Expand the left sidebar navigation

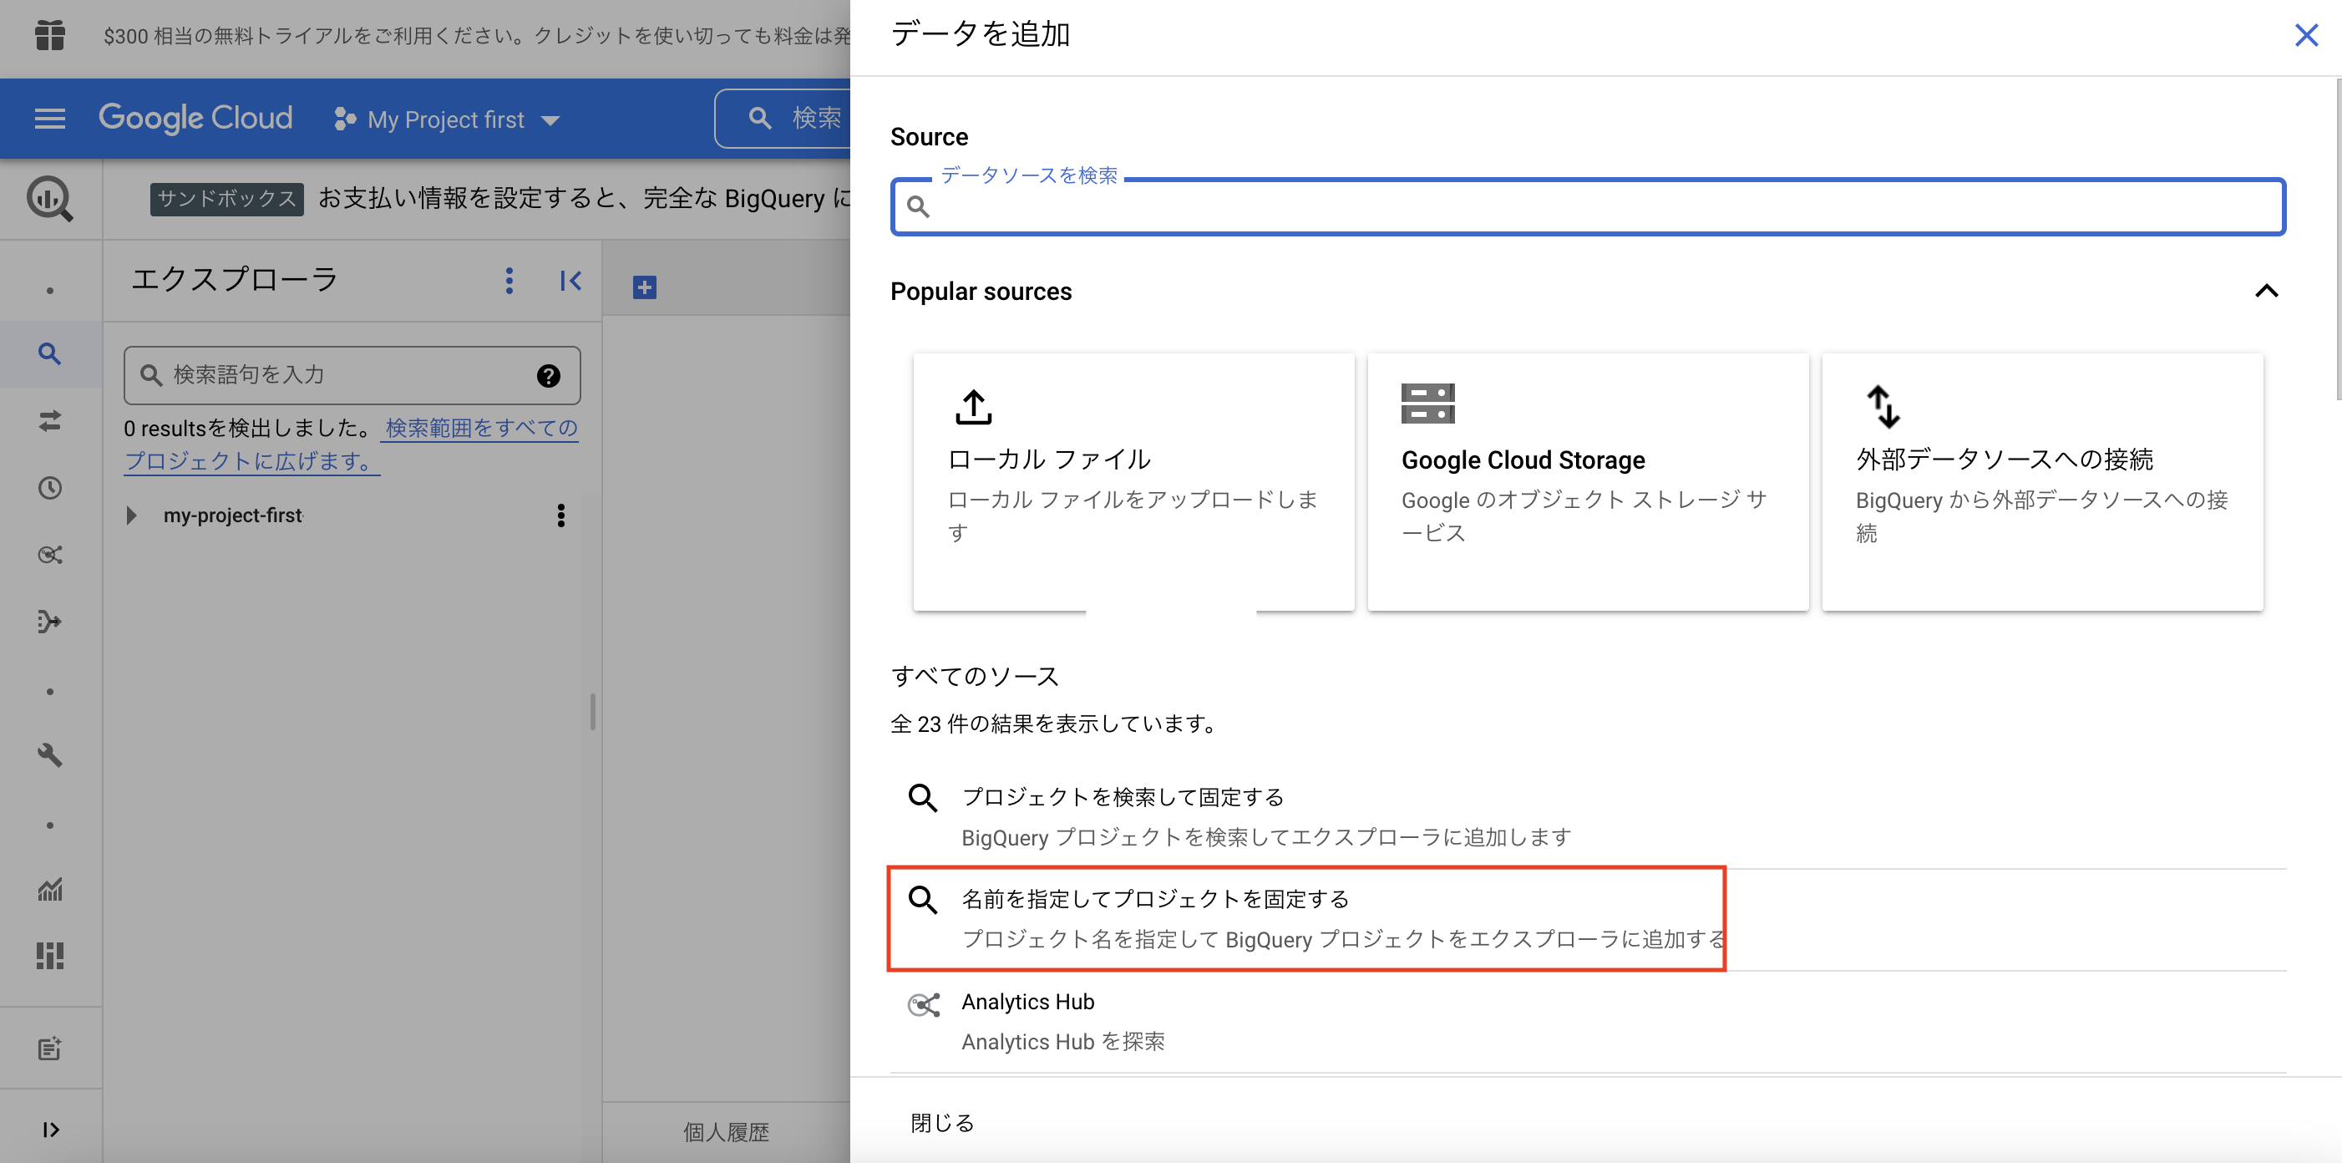coord(50,1130)
